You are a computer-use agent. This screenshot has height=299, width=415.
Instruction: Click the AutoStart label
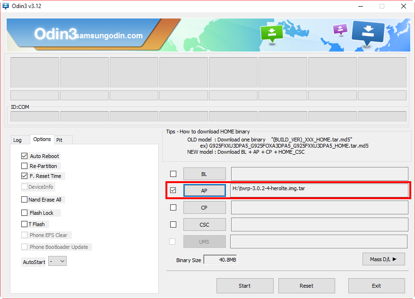[x=34, y=262]
